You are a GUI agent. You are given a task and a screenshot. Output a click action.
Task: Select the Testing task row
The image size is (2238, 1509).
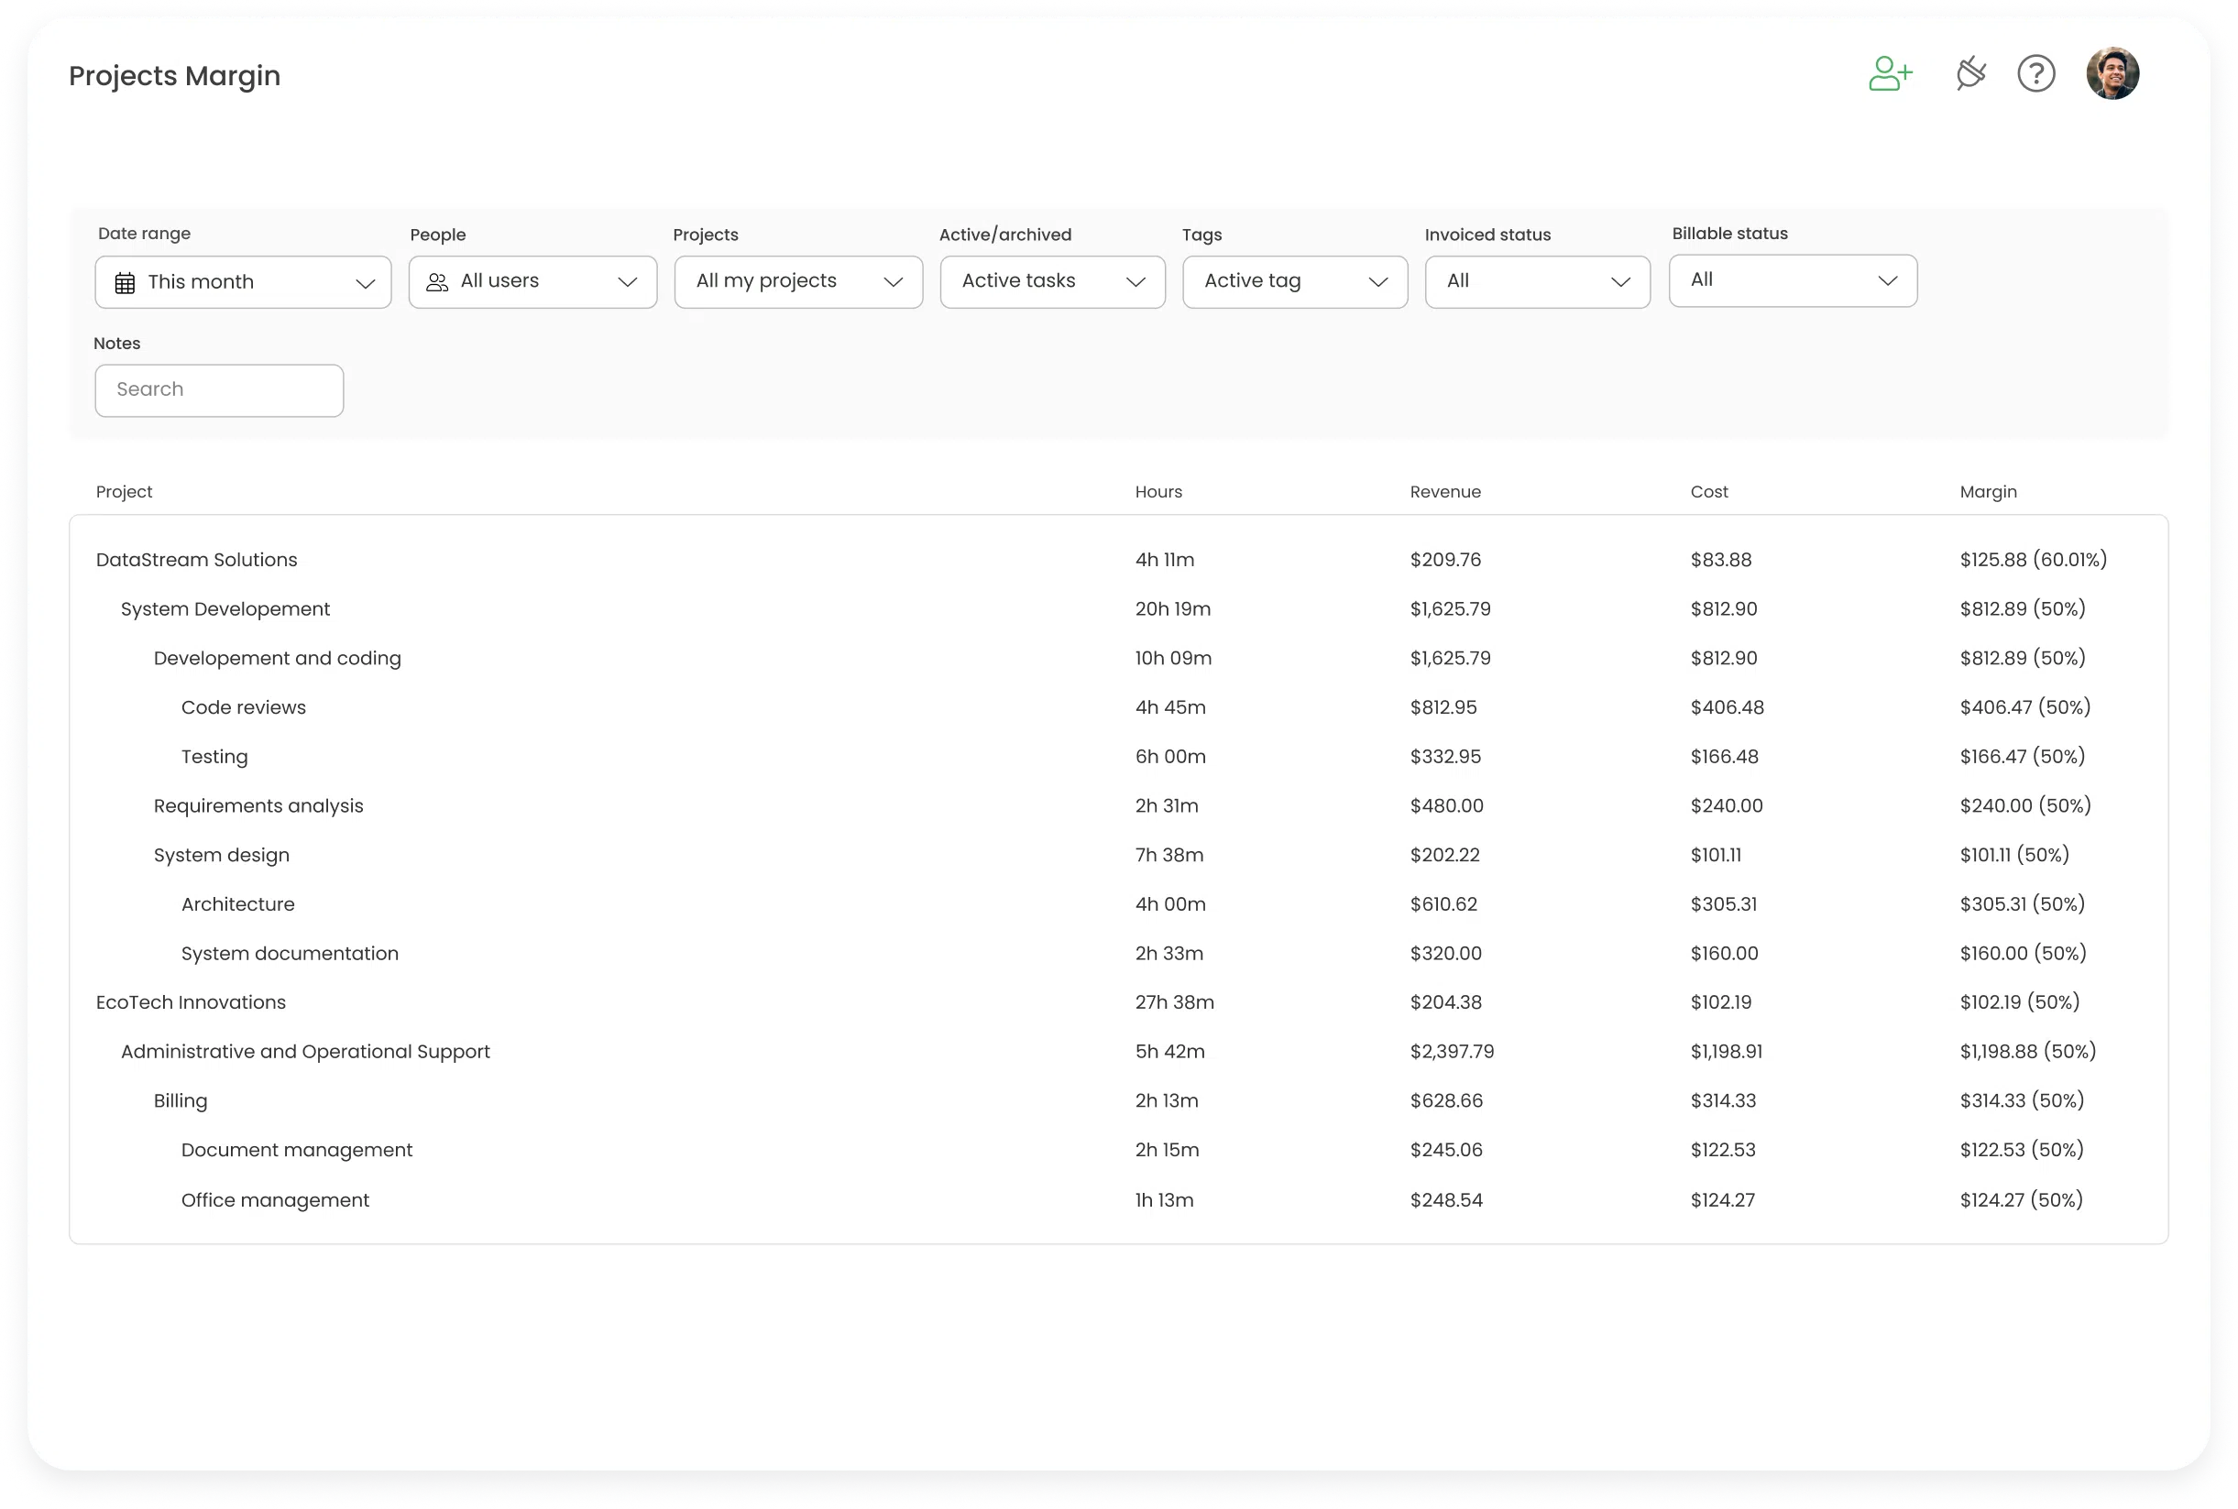point(1118,757)
